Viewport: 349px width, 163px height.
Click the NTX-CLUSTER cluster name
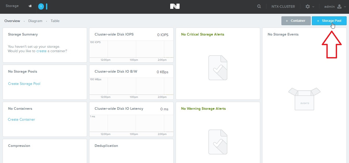tap(283, 7)
